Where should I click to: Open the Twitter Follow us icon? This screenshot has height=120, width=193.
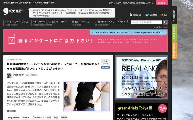131,15
